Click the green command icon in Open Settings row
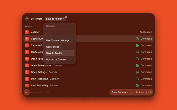Viewport: 177px width, 110px height. click(137, 72)
